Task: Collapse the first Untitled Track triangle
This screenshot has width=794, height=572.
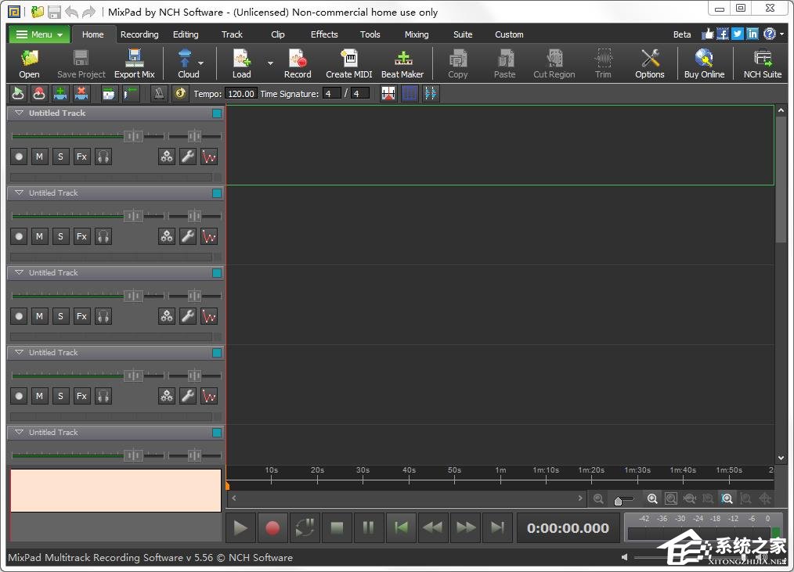Action: (19, 113)
